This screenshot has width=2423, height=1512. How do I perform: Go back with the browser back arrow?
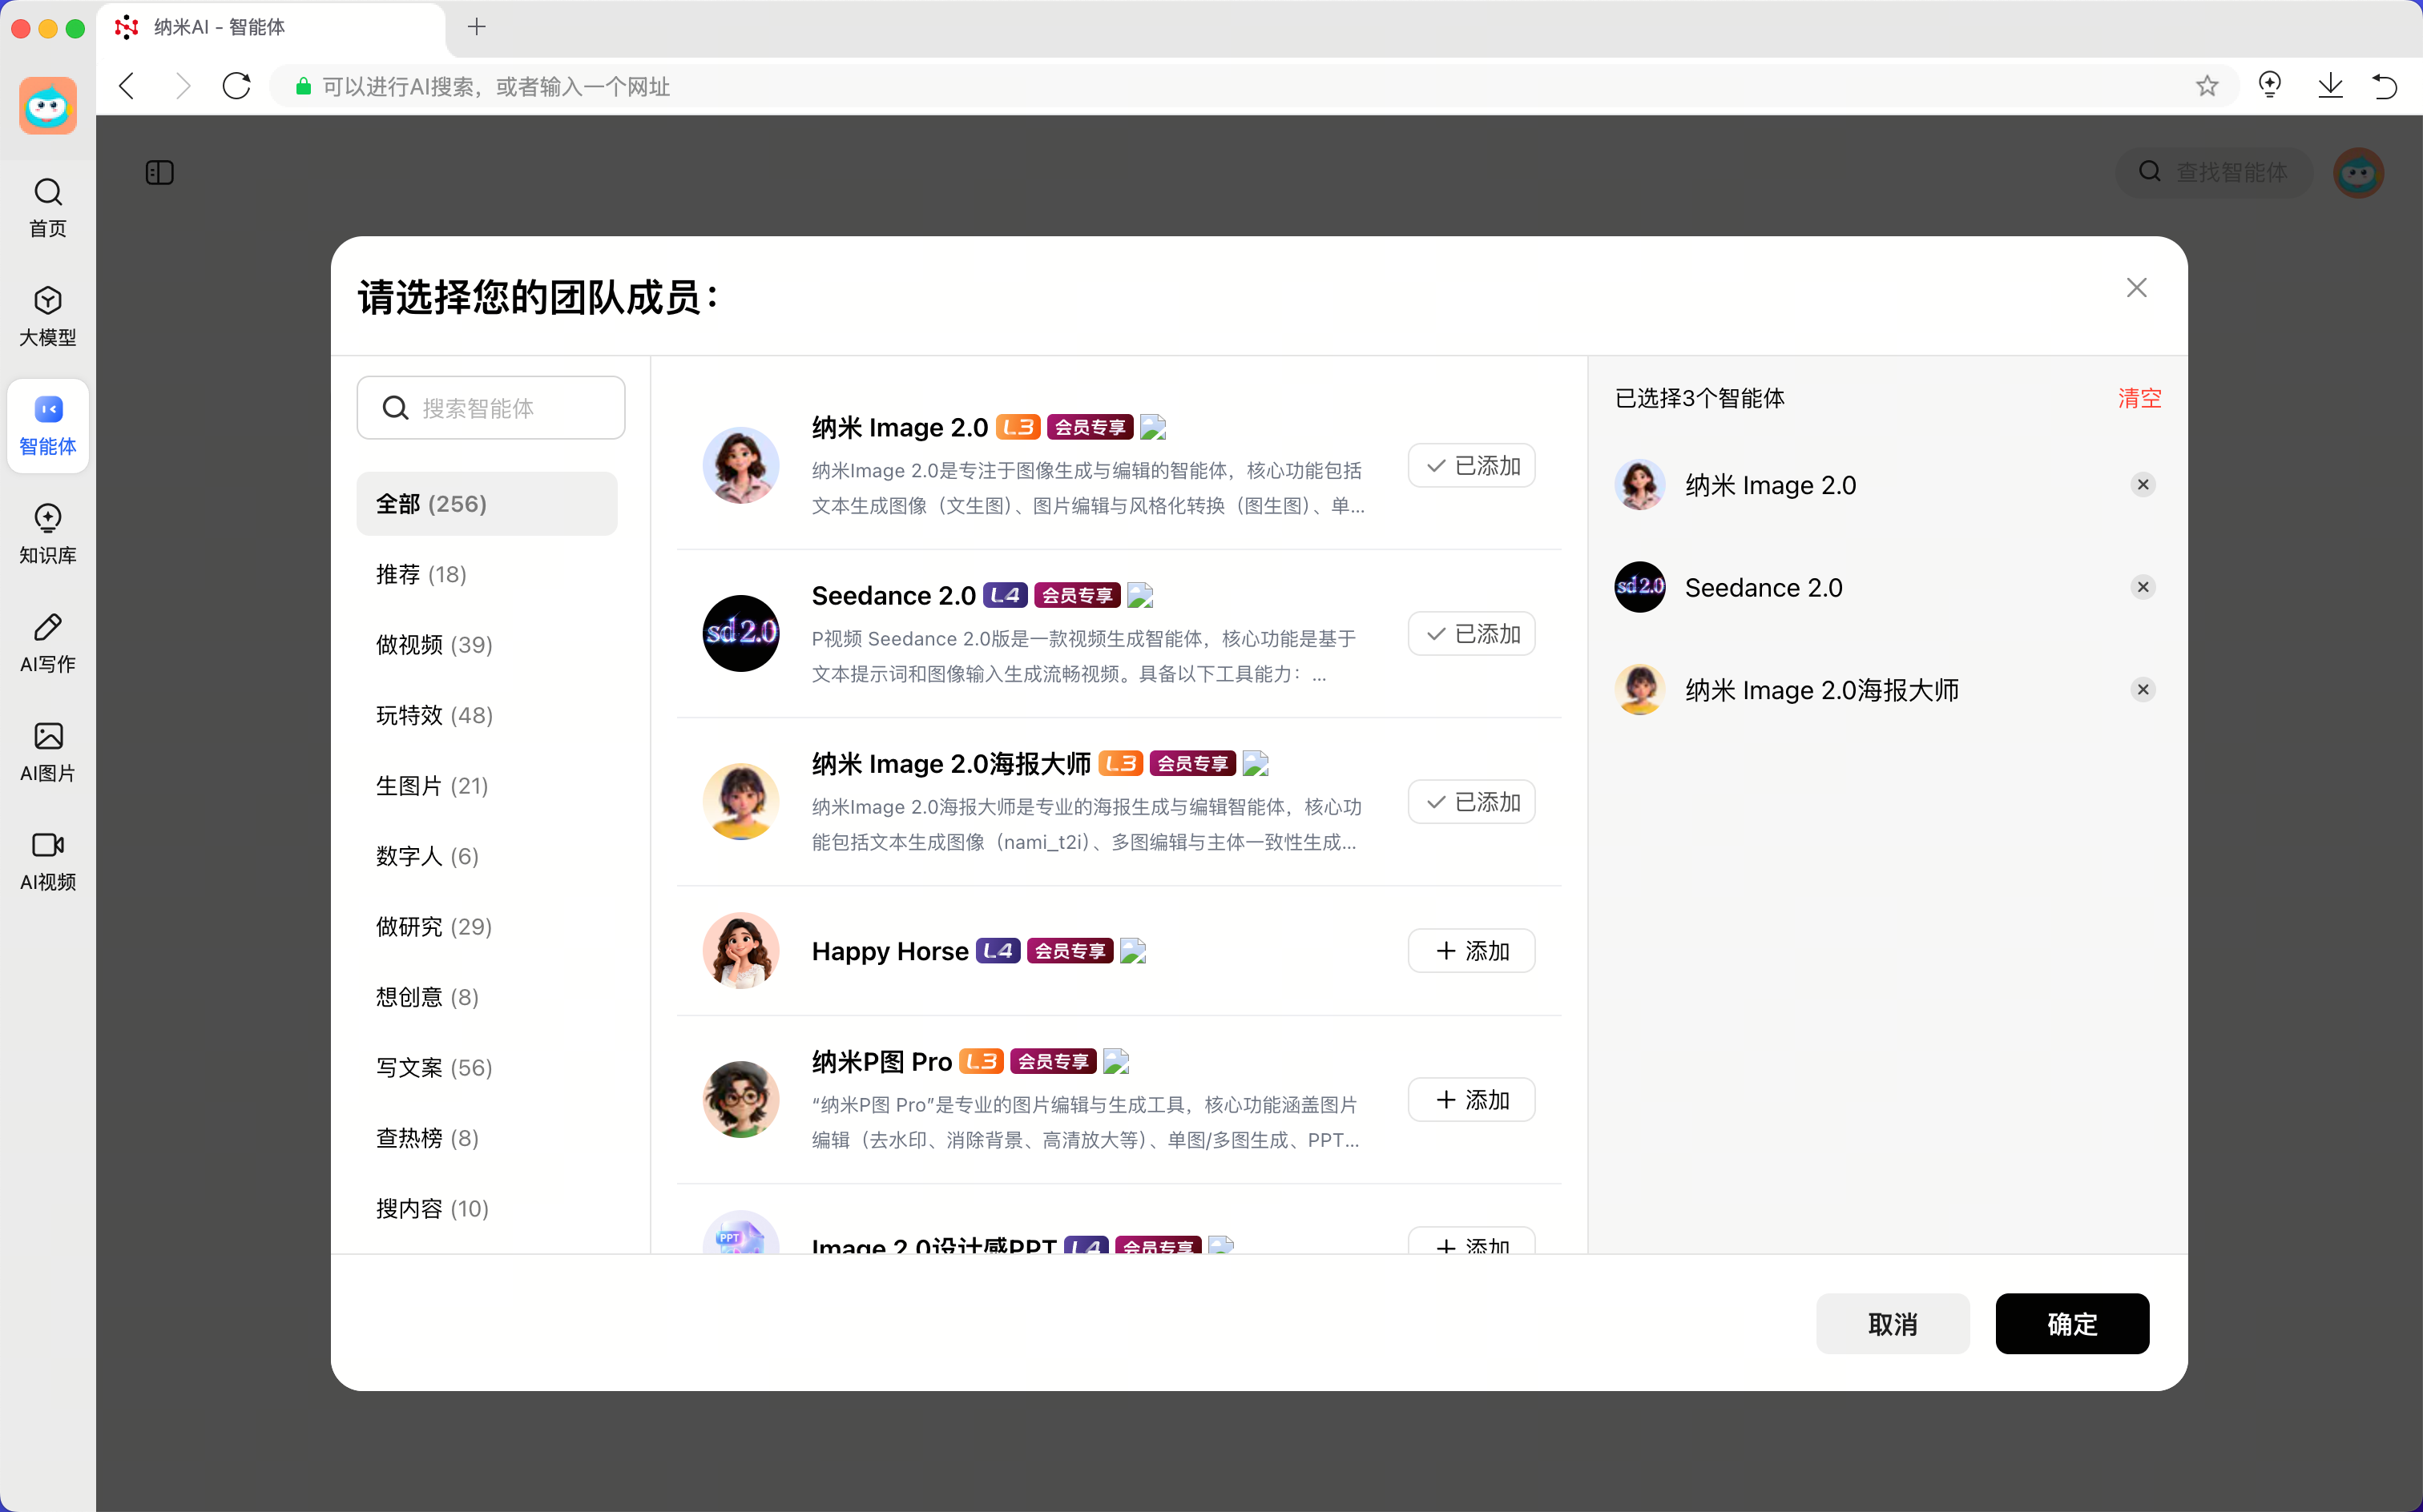(x=127, y=86)
